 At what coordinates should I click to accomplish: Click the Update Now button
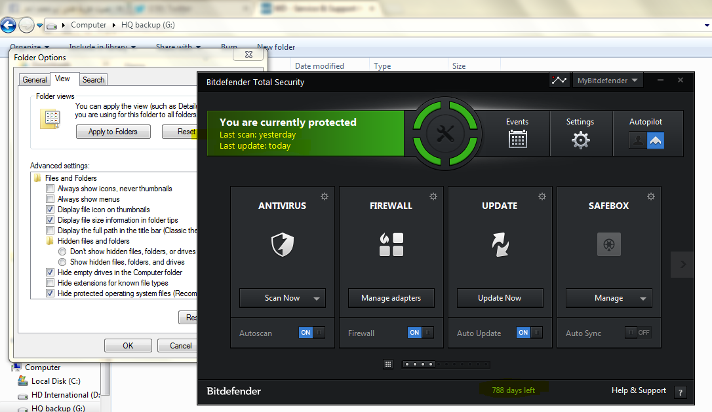coord(500,298)
